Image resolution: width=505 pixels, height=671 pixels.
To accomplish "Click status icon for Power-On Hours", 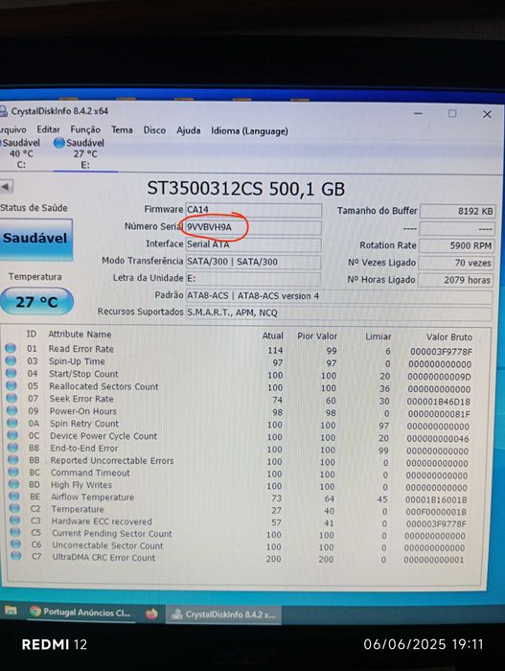I will pos(12,410).
